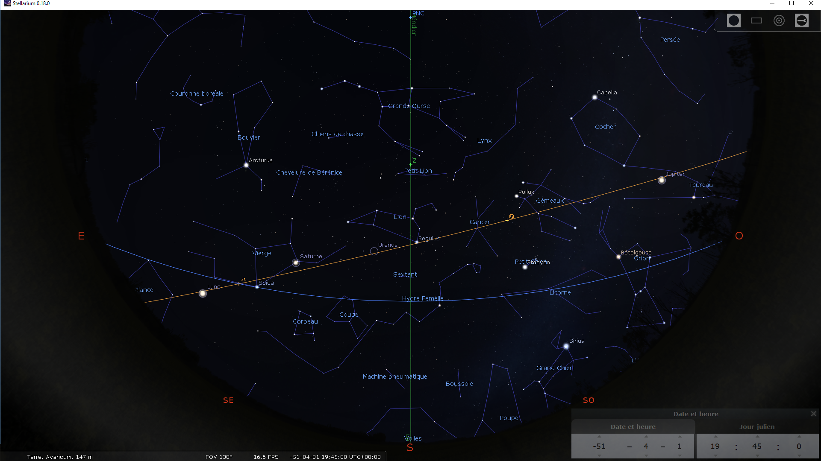The height and width of the screenshot is (461, 821).
Task: Decrease the minutes with down arrow
Action: tap(757, 455)
